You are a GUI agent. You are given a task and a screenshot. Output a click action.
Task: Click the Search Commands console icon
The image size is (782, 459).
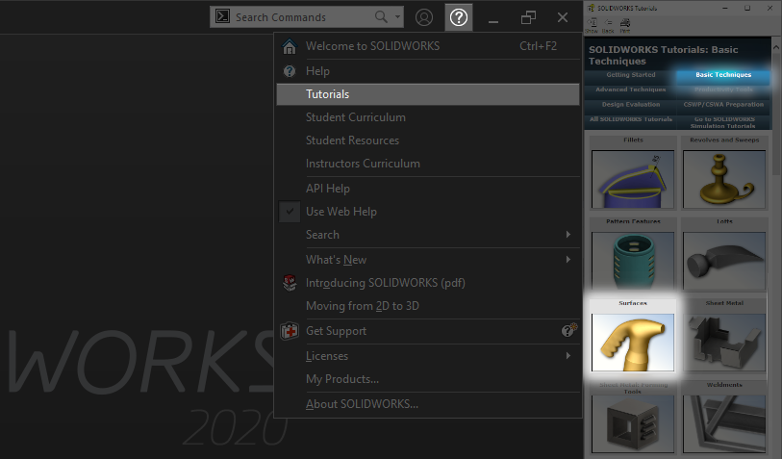point(222,17)
